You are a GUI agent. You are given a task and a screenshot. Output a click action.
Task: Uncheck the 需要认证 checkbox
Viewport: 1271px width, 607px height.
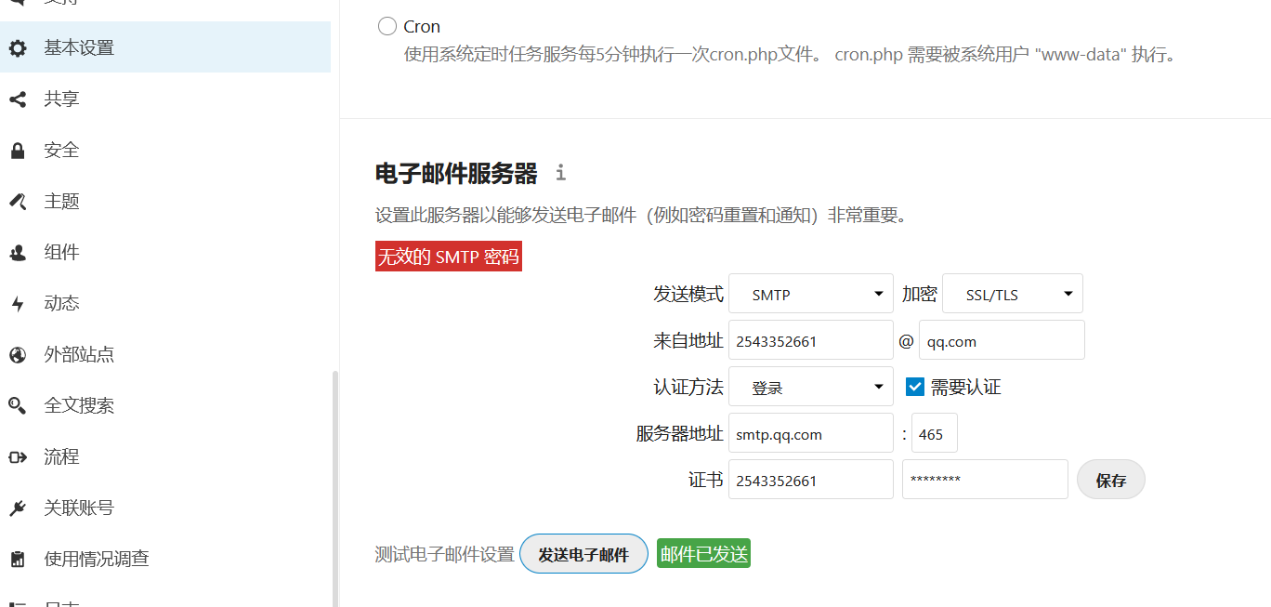(x=915, y=387)
